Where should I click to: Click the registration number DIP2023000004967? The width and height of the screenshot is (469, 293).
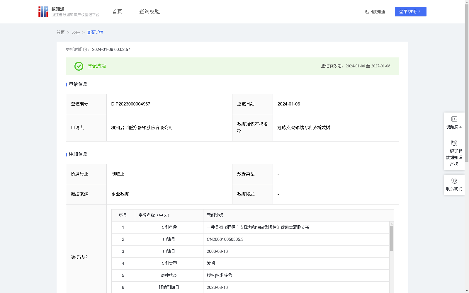131,104
